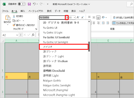
Task: Decrease indent icon
Action: pyautogui.click(x=103, y=23)
